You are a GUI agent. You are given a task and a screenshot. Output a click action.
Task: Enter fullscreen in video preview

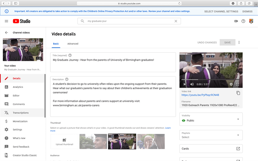[238, 84]
